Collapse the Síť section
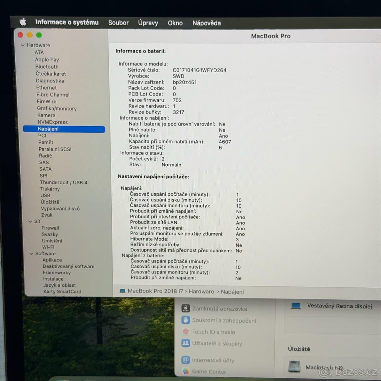Screen dimensions: 381x381 pos(30,222)
